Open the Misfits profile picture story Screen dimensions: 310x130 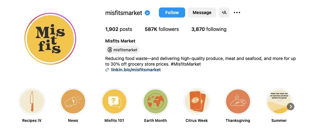tap(50, 39)
